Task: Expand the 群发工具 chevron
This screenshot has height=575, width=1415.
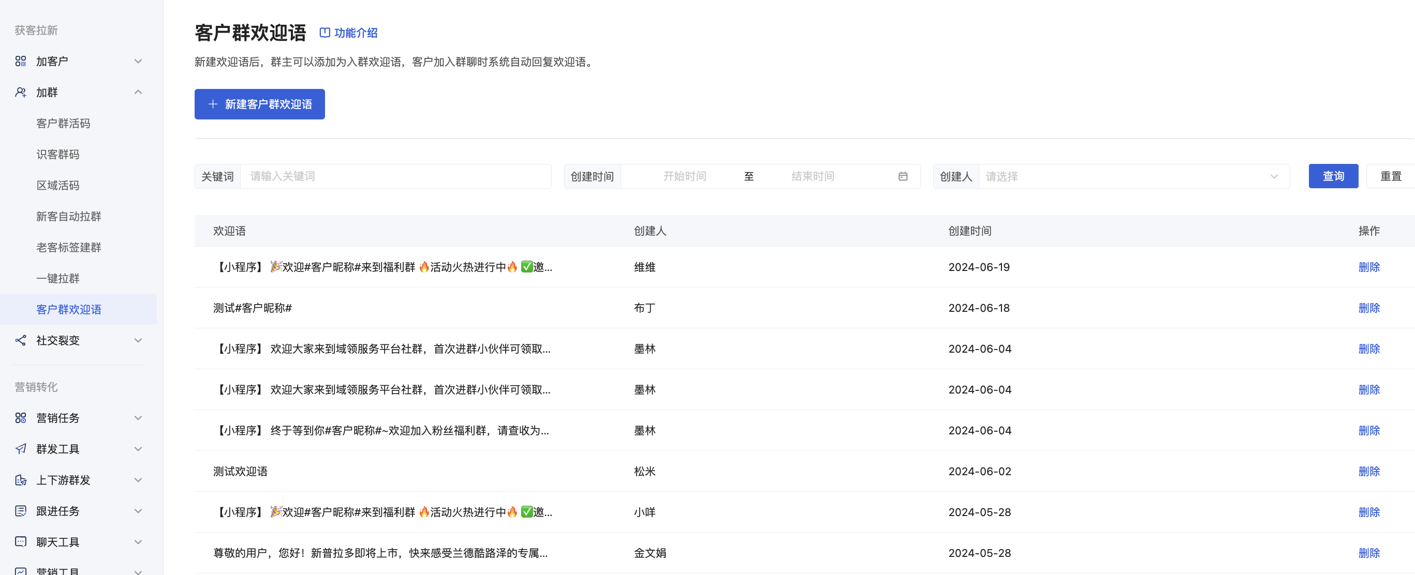Action: pyautogui.click(x=138, y=449)
